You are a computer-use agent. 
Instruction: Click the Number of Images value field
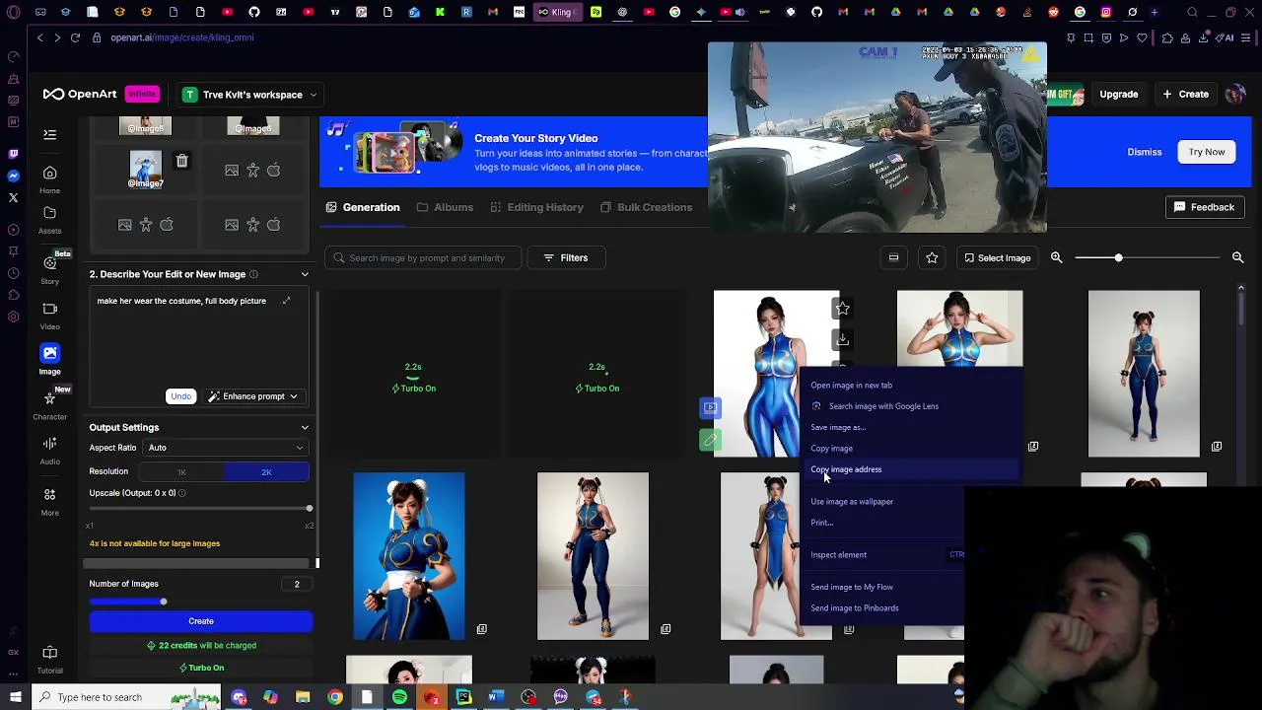point(297,584)
